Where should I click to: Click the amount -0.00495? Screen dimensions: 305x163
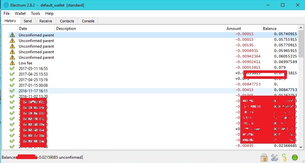(244, 146)
